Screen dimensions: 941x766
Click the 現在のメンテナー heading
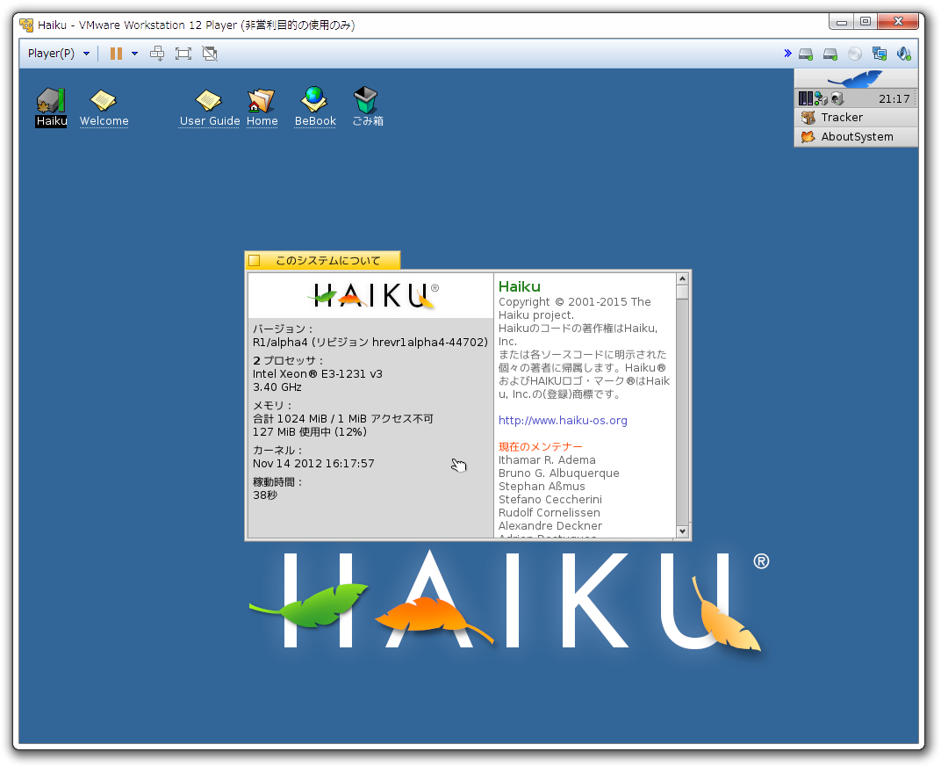(540, 447)
